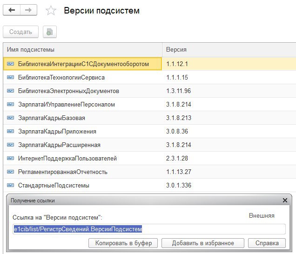Click version value 3.0.8.36
The image size is (296, 254).
(x=177, y=131)
